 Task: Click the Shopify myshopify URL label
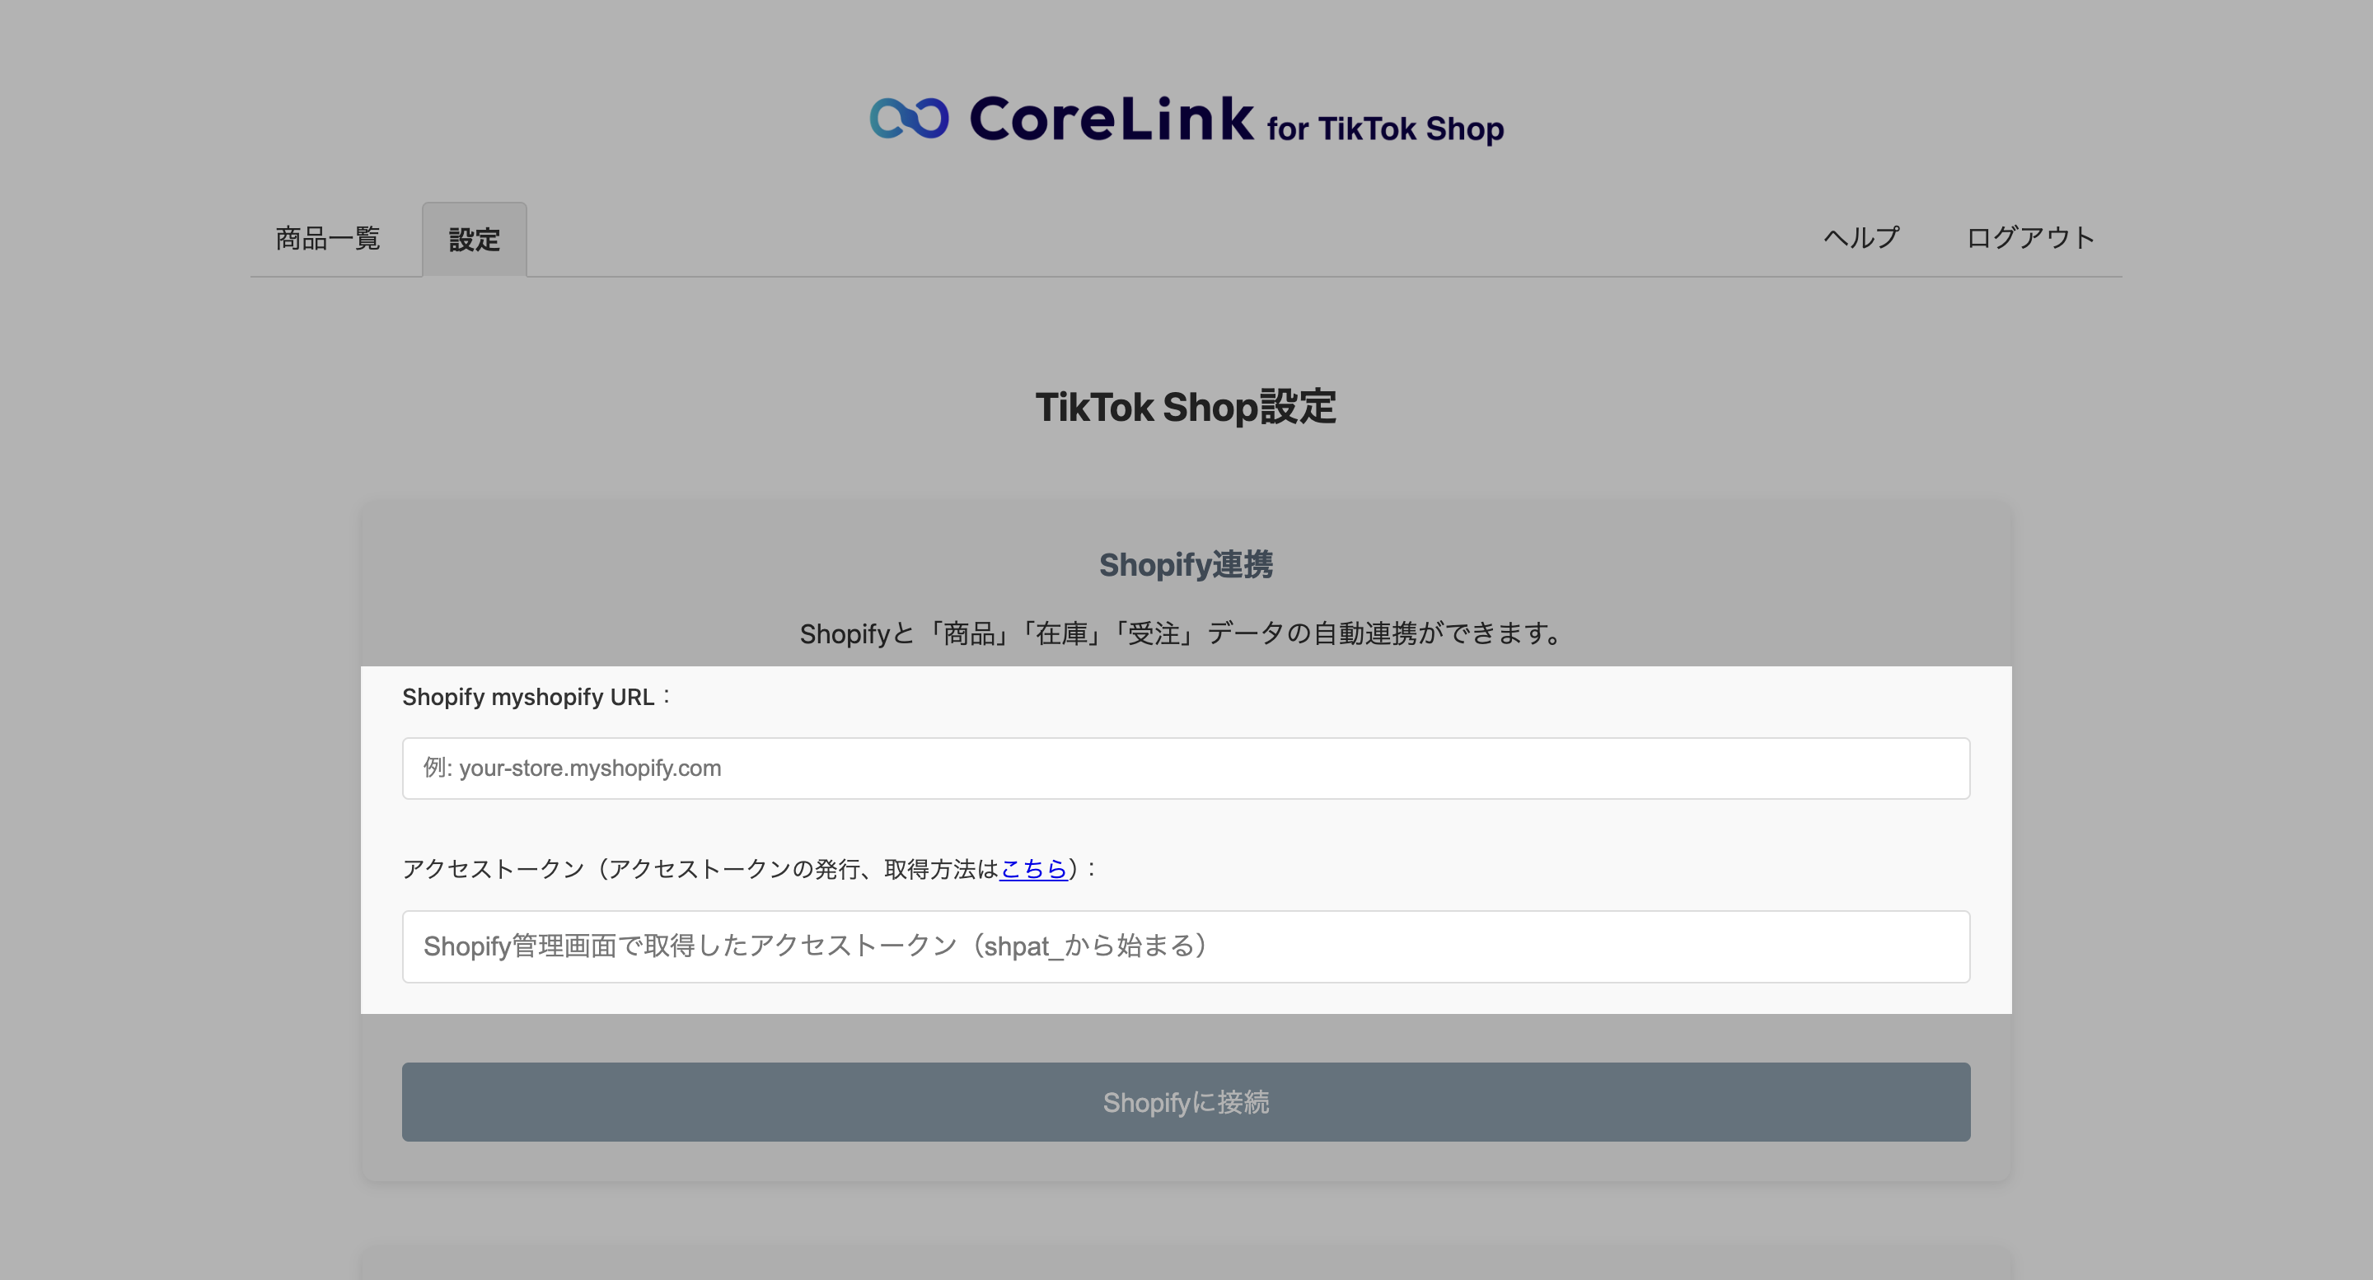click(528, 697)
